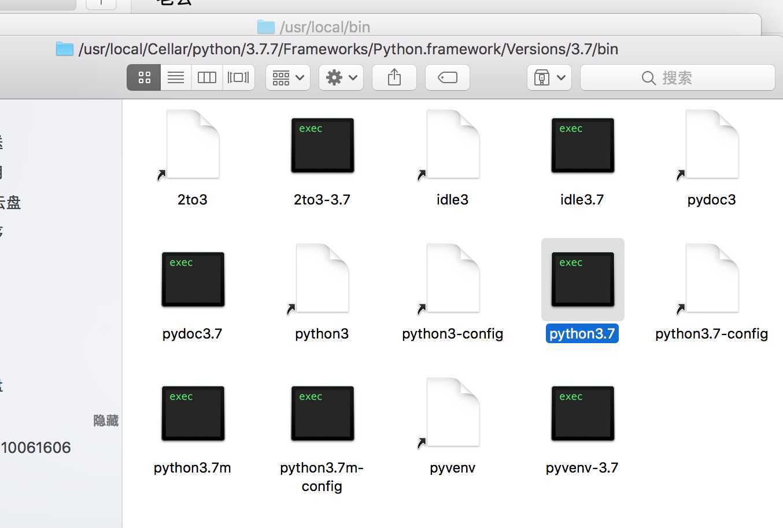Image resolution: width=783 pixels, height=528 pixels.
Task: Click the python3 file name label
Action: (322, 334)
